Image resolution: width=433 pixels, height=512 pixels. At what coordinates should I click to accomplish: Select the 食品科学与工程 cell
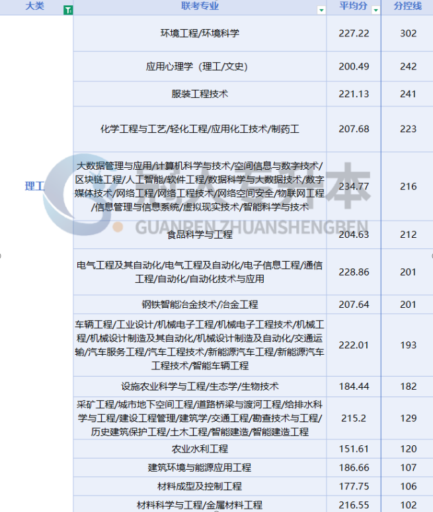pyautogui.click(x=200, y=234)
